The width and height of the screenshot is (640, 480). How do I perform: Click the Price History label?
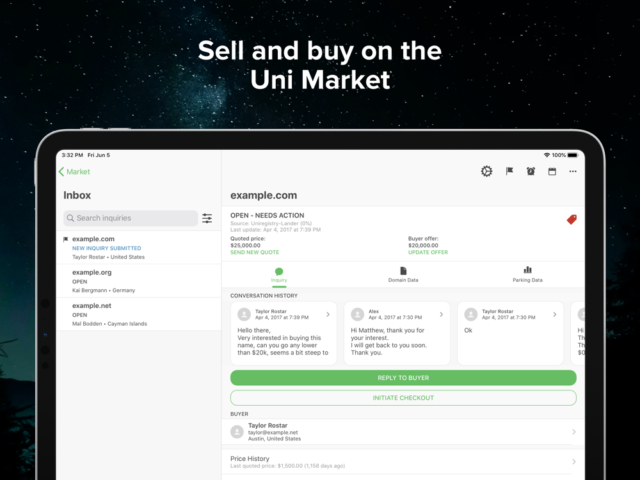click(x=250, y=458)
